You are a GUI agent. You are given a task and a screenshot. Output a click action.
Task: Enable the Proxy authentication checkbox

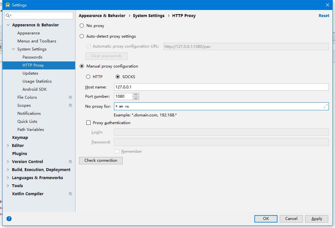[89, 123]
